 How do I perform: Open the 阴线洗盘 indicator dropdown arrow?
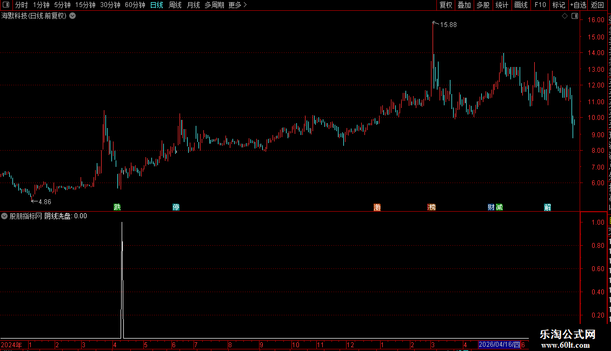pos(4,216)
